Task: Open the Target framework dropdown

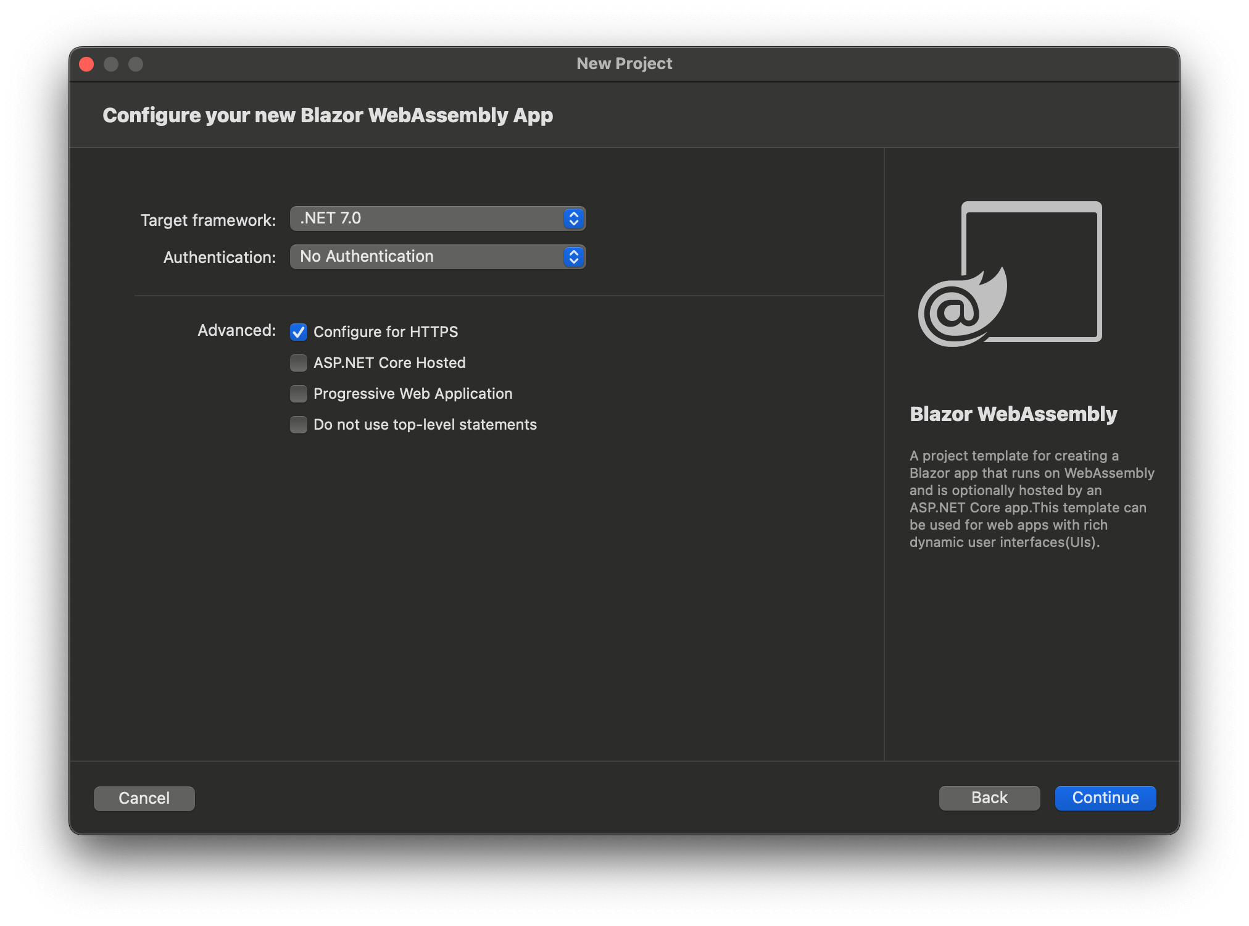Action: [438, 219]
